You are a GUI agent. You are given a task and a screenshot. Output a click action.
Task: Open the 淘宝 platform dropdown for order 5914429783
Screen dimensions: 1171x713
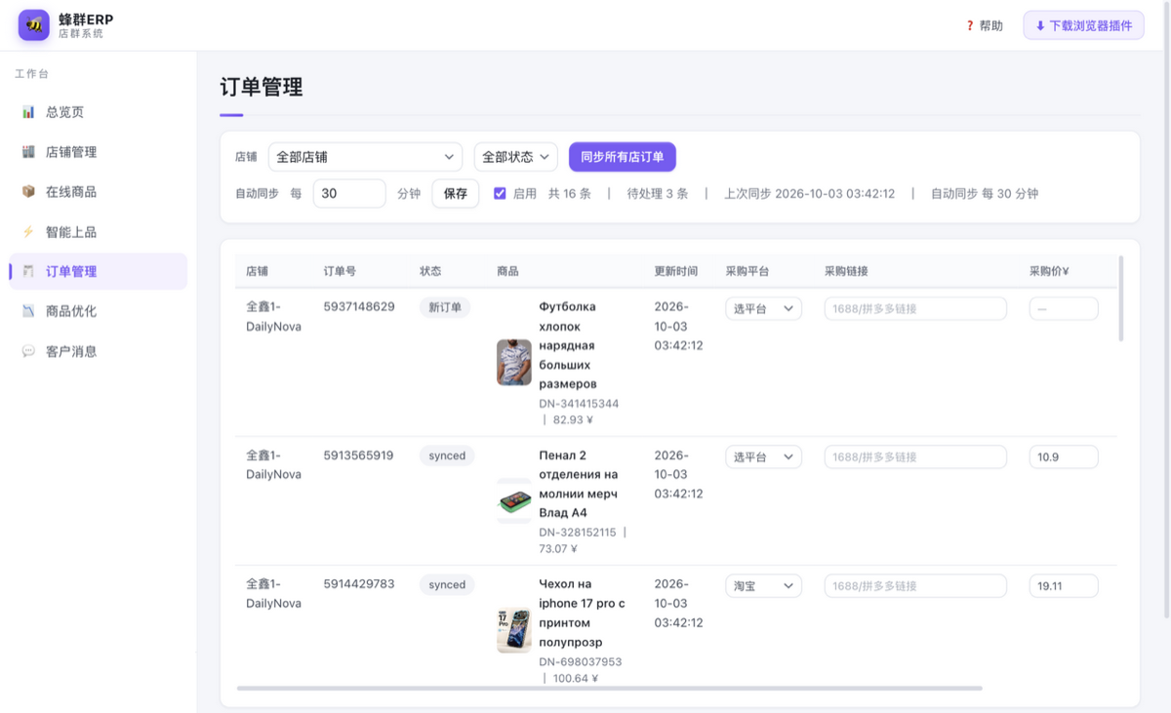click(763, 586)
